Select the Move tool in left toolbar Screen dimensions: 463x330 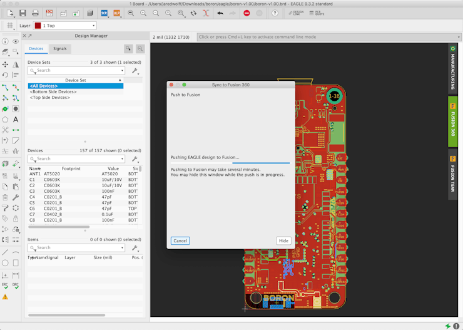[5, 64]
